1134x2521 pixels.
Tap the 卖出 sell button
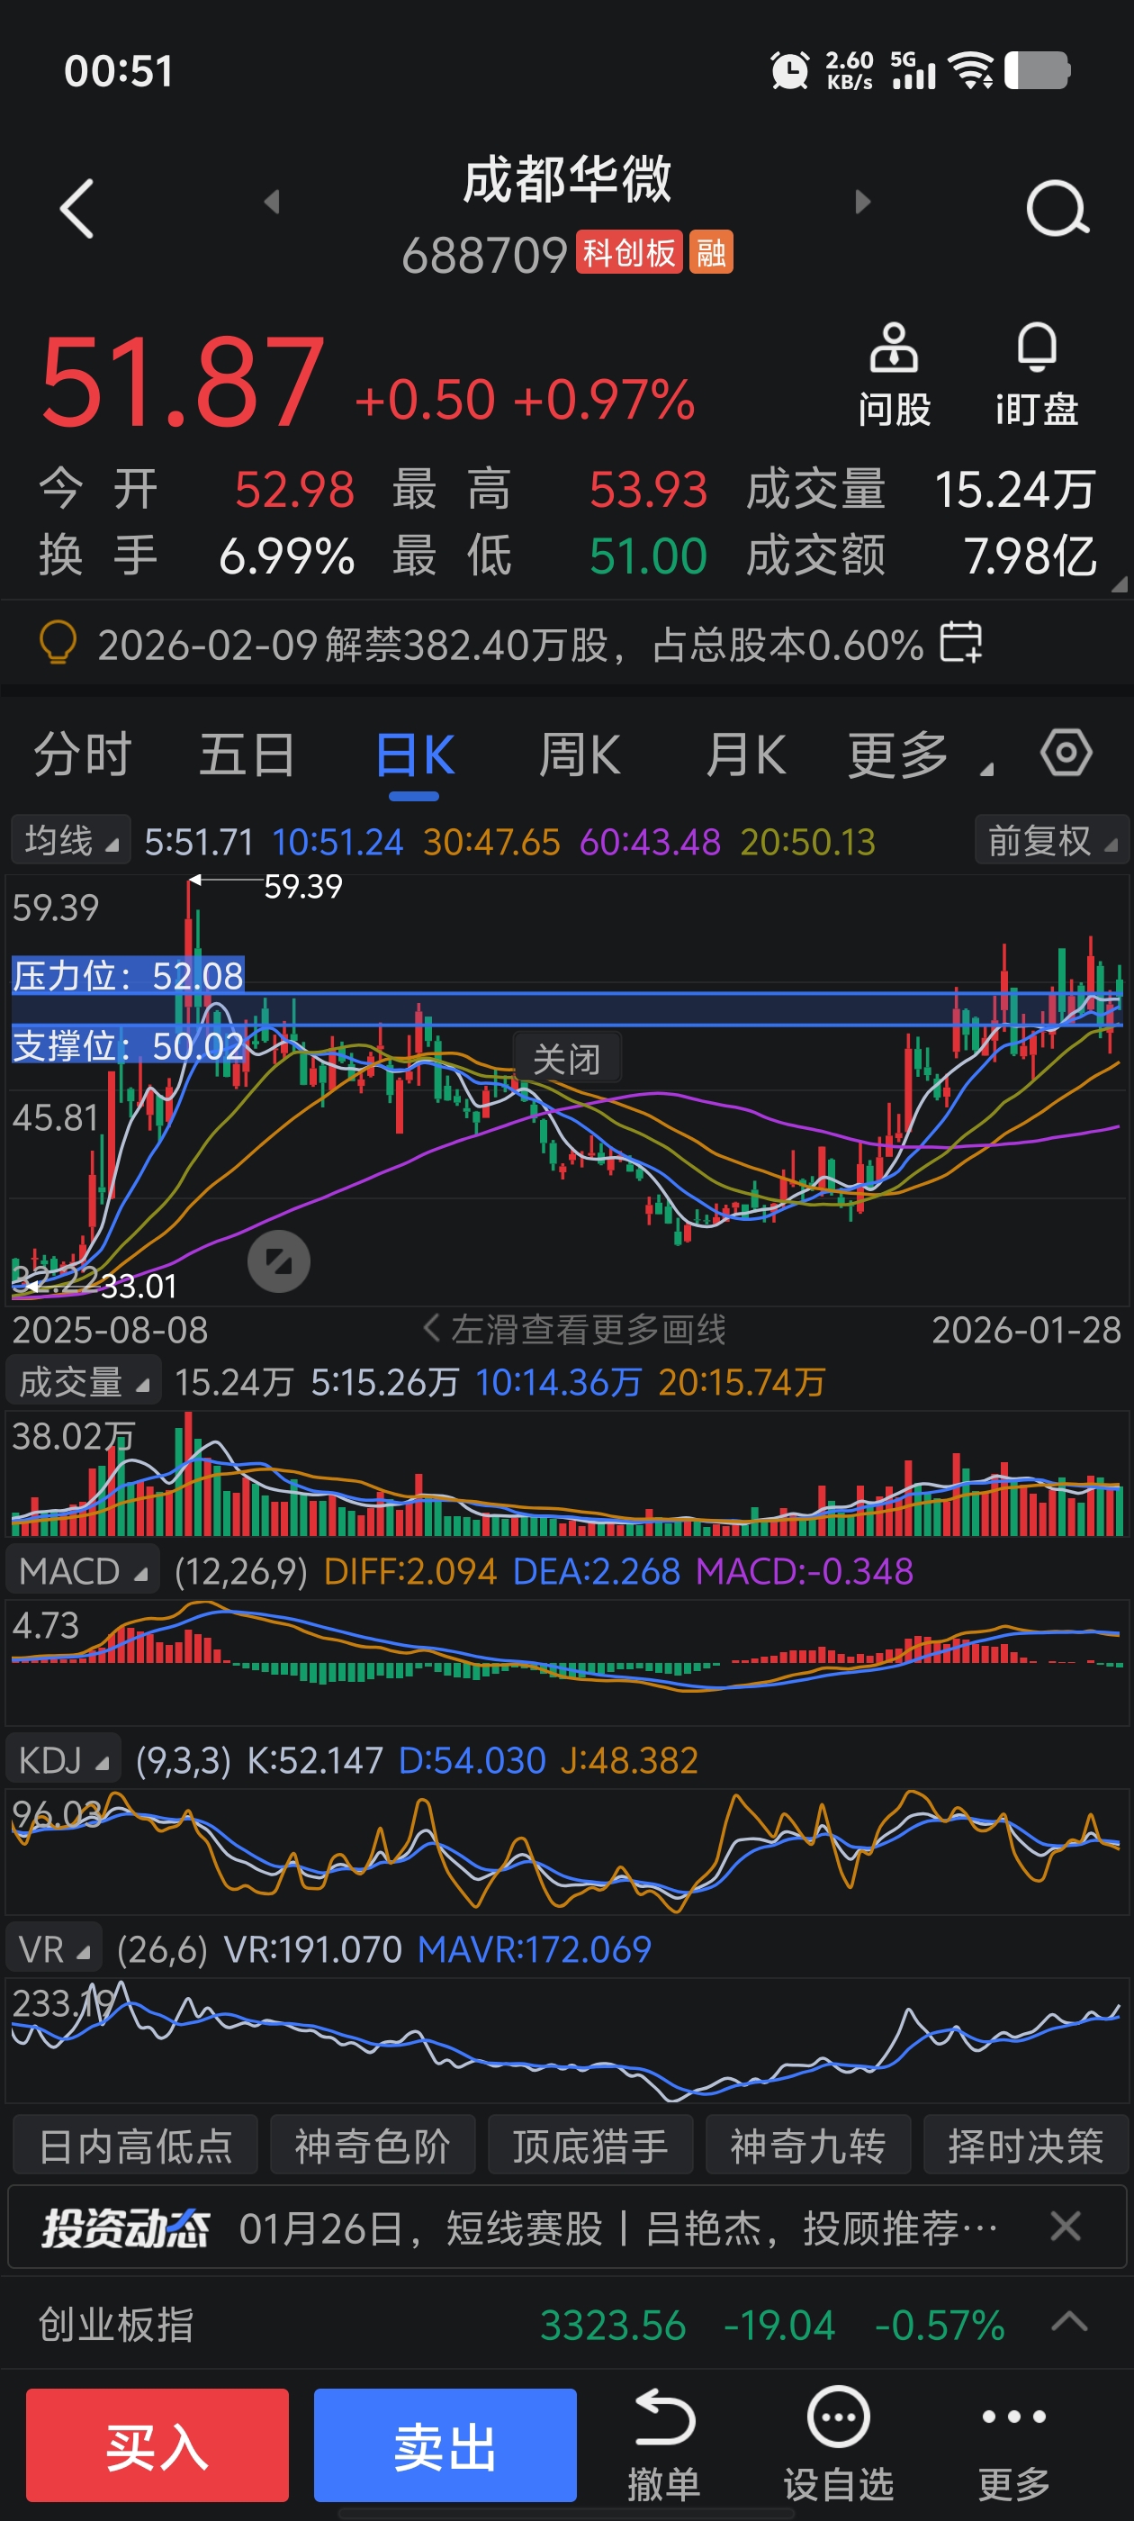(445, 2444)
